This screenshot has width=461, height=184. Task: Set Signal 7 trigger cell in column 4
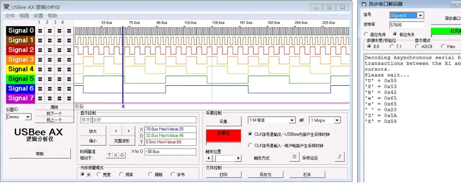click(x=69, y=99)
